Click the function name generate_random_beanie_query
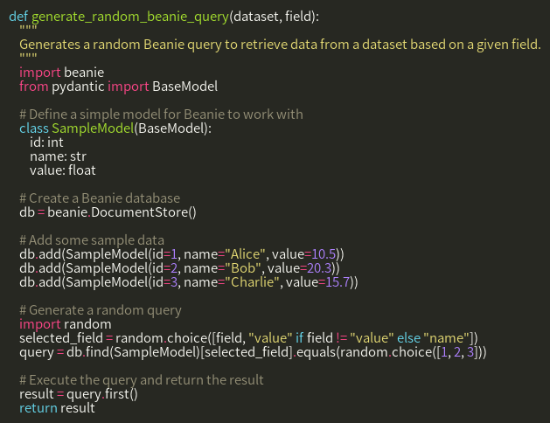550x423 pixels. click(x=130, y=17)
